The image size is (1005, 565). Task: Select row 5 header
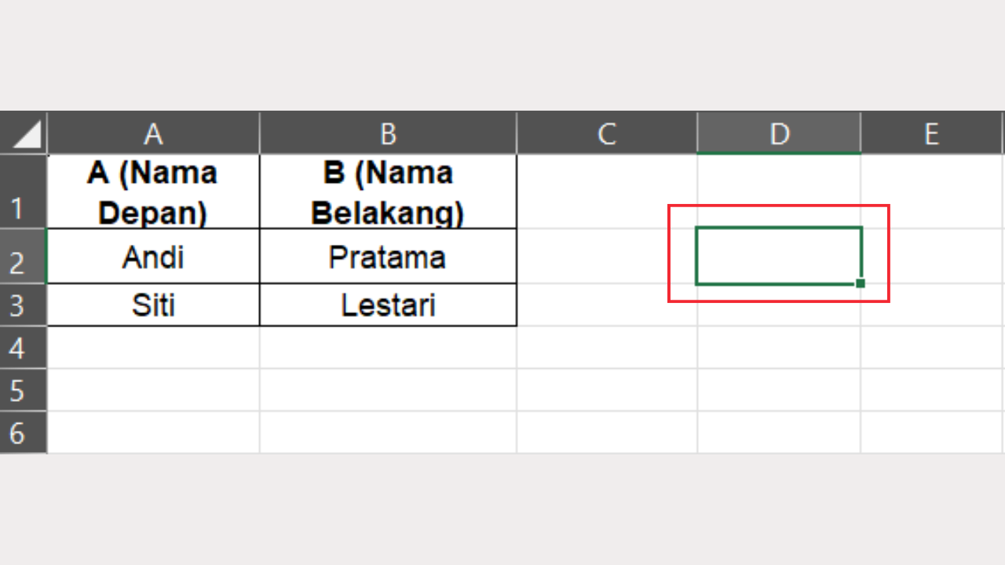pos(24,391)
